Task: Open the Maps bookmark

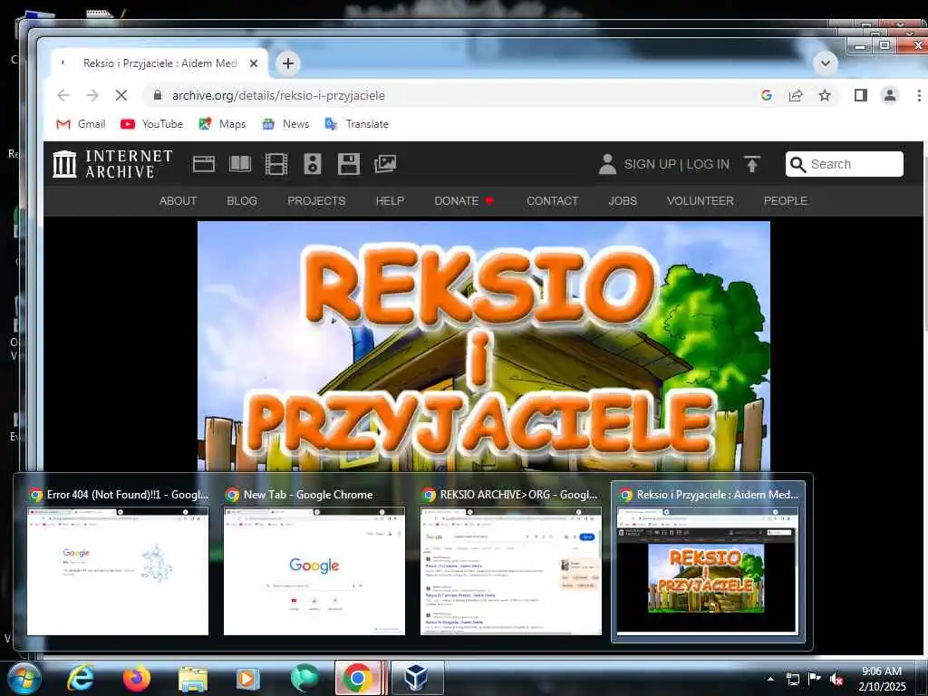Action: (x=223, y=124)
